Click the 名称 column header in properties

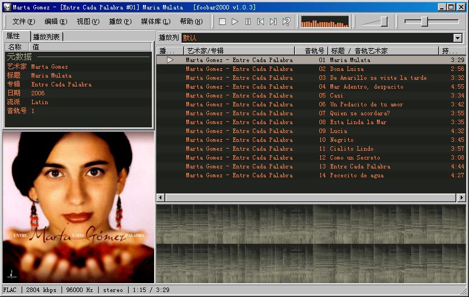[x=17, y=47]
